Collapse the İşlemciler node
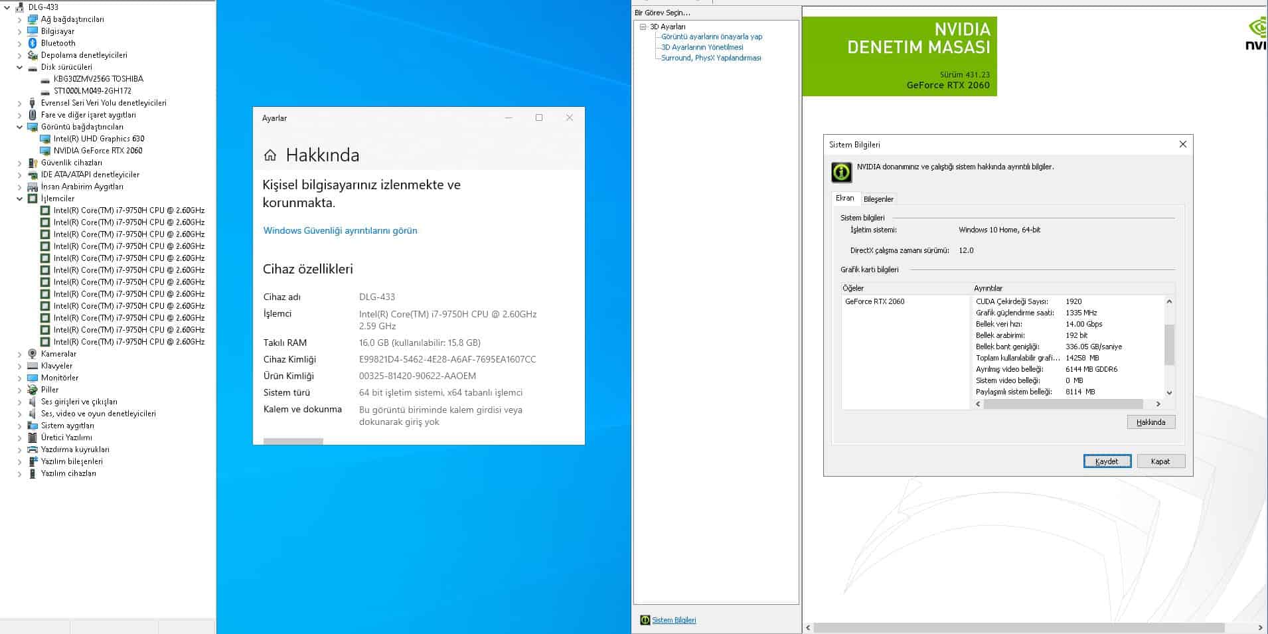This screenshot has width=1268, height=634. tap(20, 198)
